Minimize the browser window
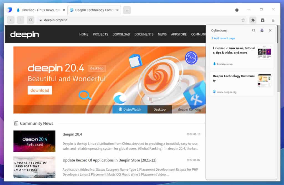 coord(249,9)
